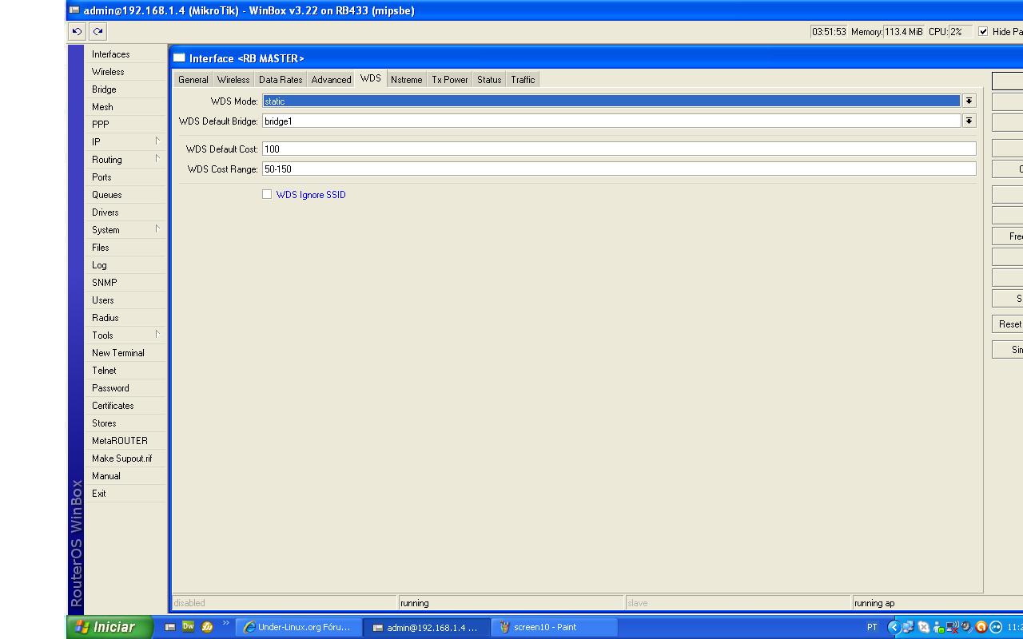Open Interfaces in the sidebar menu
Image resolution: width=1023 pixels, height=639 pixels.
(x=126, y=54)
